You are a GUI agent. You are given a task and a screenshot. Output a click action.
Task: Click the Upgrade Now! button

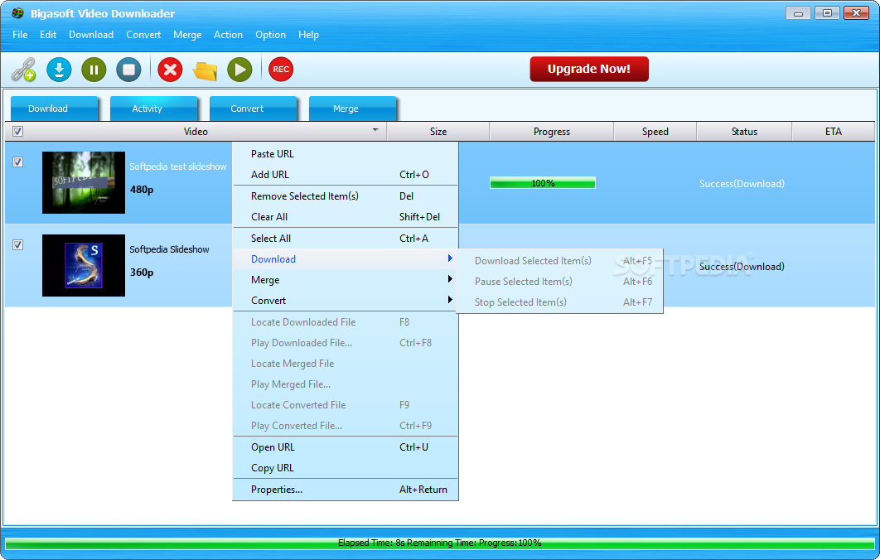coord(588,69)
